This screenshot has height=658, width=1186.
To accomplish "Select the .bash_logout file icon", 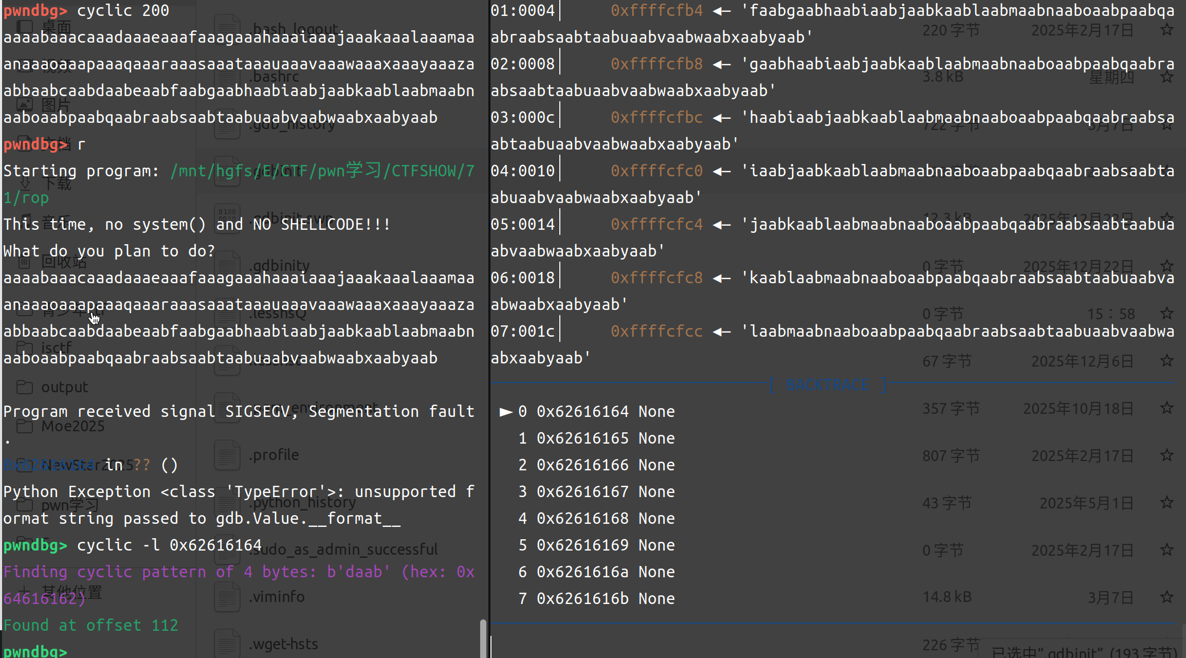I will (x=227, y=29).
